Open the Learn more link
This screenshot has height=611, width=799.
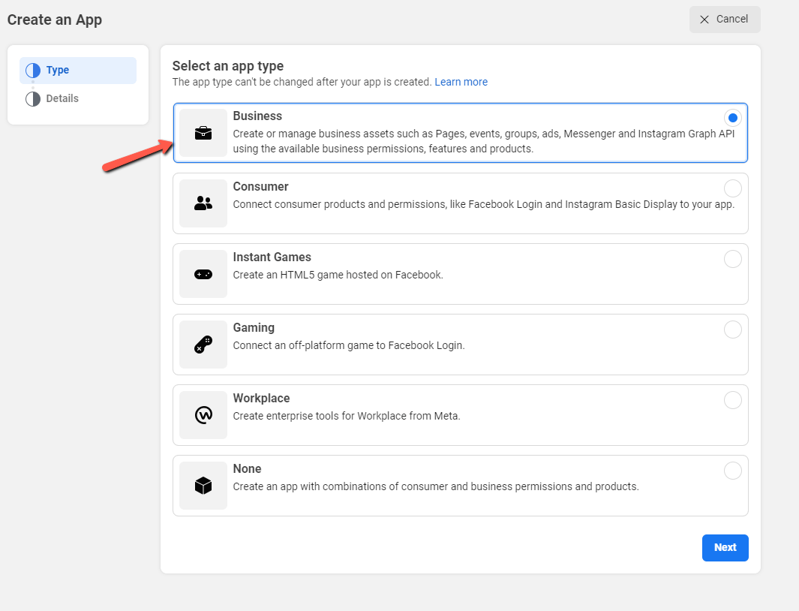(x=461, y=82)
